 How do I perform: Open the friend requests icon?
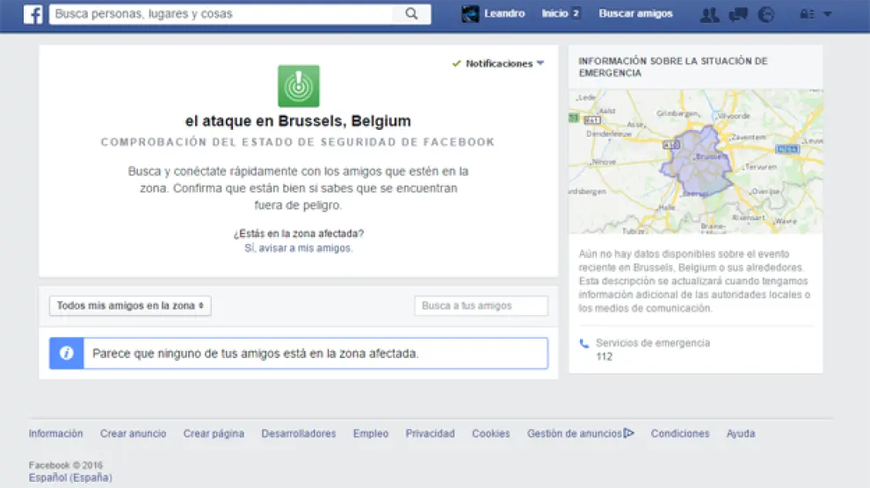coord(708,14)
